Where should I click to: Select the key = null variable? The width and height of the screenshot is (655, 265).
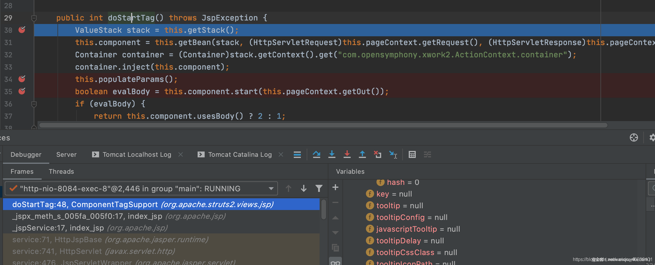(x=389, y=194)
